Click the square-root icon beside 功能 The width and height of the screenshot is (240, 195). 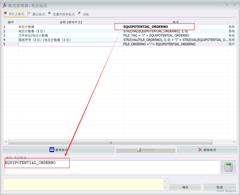79,13
